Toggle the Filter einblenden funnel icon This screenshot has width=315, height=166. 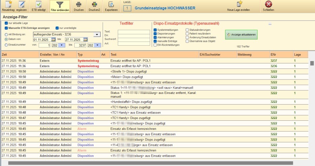point(60,5)
